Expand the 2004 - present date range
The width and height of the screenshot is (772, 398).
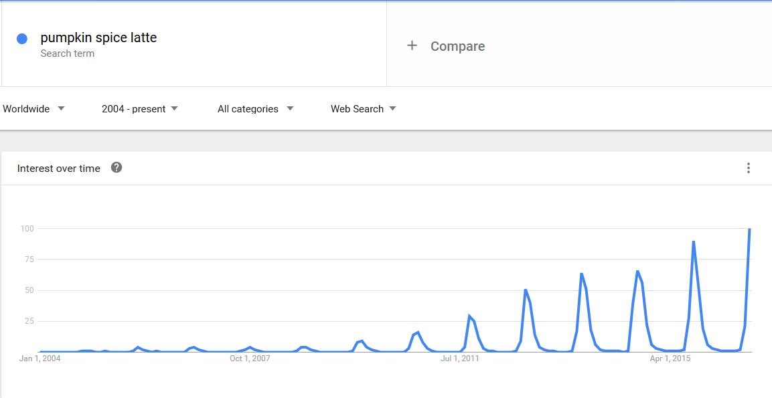pyautogui.click(x=140, y=109)
